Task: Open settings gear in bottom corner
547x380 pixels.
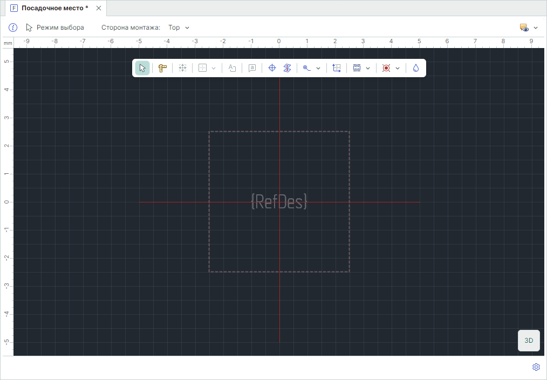Action: (536, 367)
